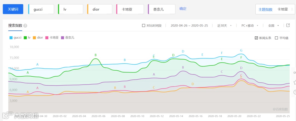The width and height of the screenshot is (296, 121).
Task: Open purple 香奈儿 news marker C
Action: point(222,72)
